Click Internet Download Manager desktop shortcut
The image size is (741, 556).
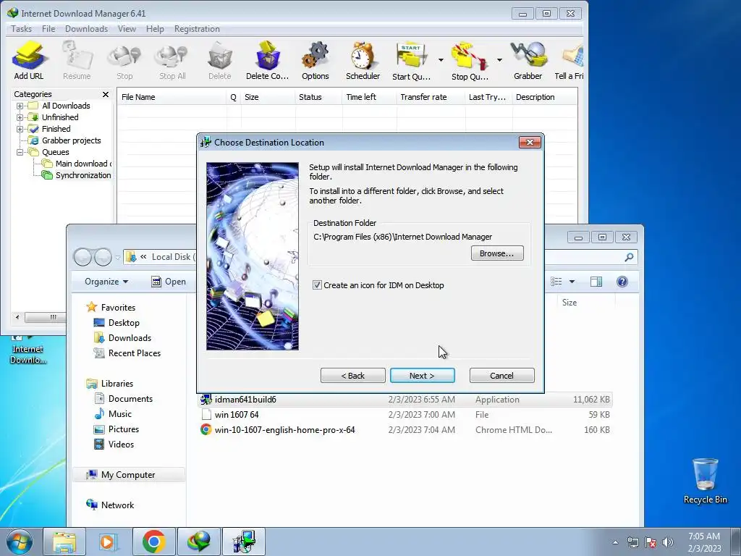click(28, 350)
